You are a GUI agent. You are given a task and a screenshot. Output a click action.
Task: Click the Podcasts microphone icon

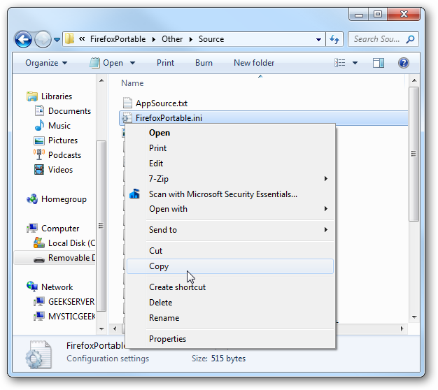pos(39,154)
